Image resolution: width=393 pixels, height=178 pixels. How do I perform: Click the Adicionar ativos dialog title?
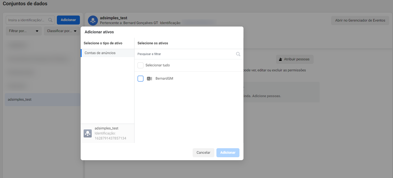99,32
